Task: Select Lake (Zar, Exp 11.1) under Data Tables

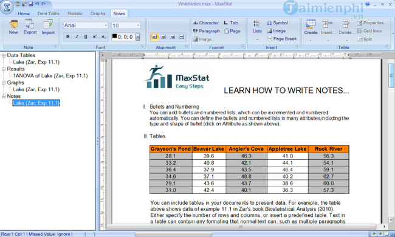Action: tap(36, 62)
